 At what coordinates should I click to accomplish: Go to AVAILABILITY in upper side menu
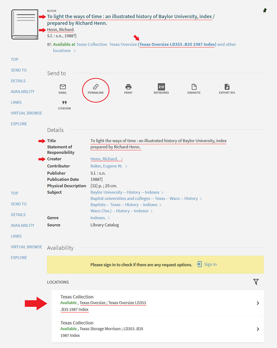click(x=23, y=92)
